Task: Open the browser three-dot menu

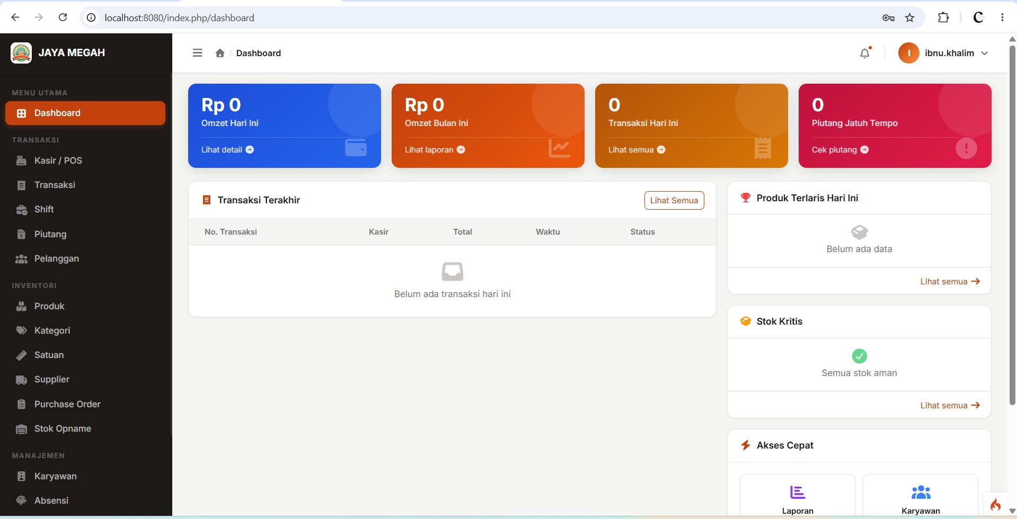Action: 1002,17
